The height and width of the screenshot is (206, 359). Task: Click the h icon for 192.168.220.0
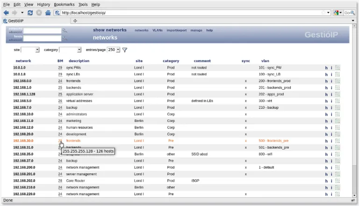[x=326, y=194]
